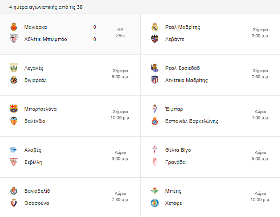The height and width of the screenshot is (217, 280).
Task: Click the Μπαρτσελόνα club crest
Action: (14, 109)
